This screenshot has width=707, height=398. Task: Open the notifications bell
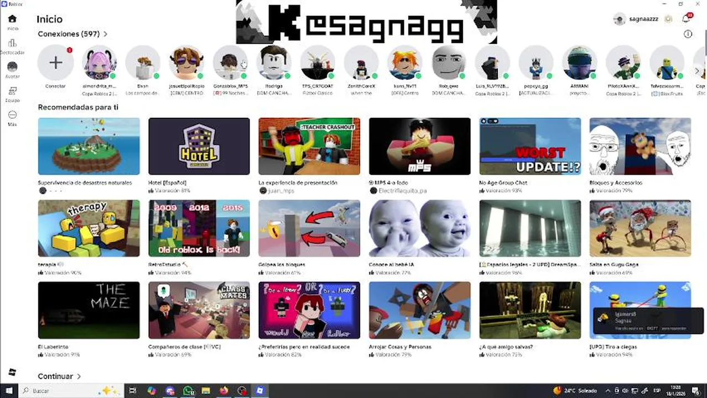(686, 19)
